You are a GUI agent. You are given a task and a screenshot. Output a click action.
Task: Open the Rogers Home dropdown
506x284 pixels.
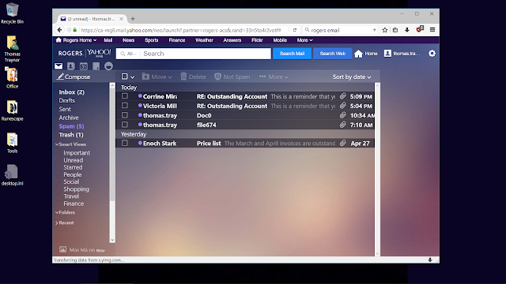point(76,40)
